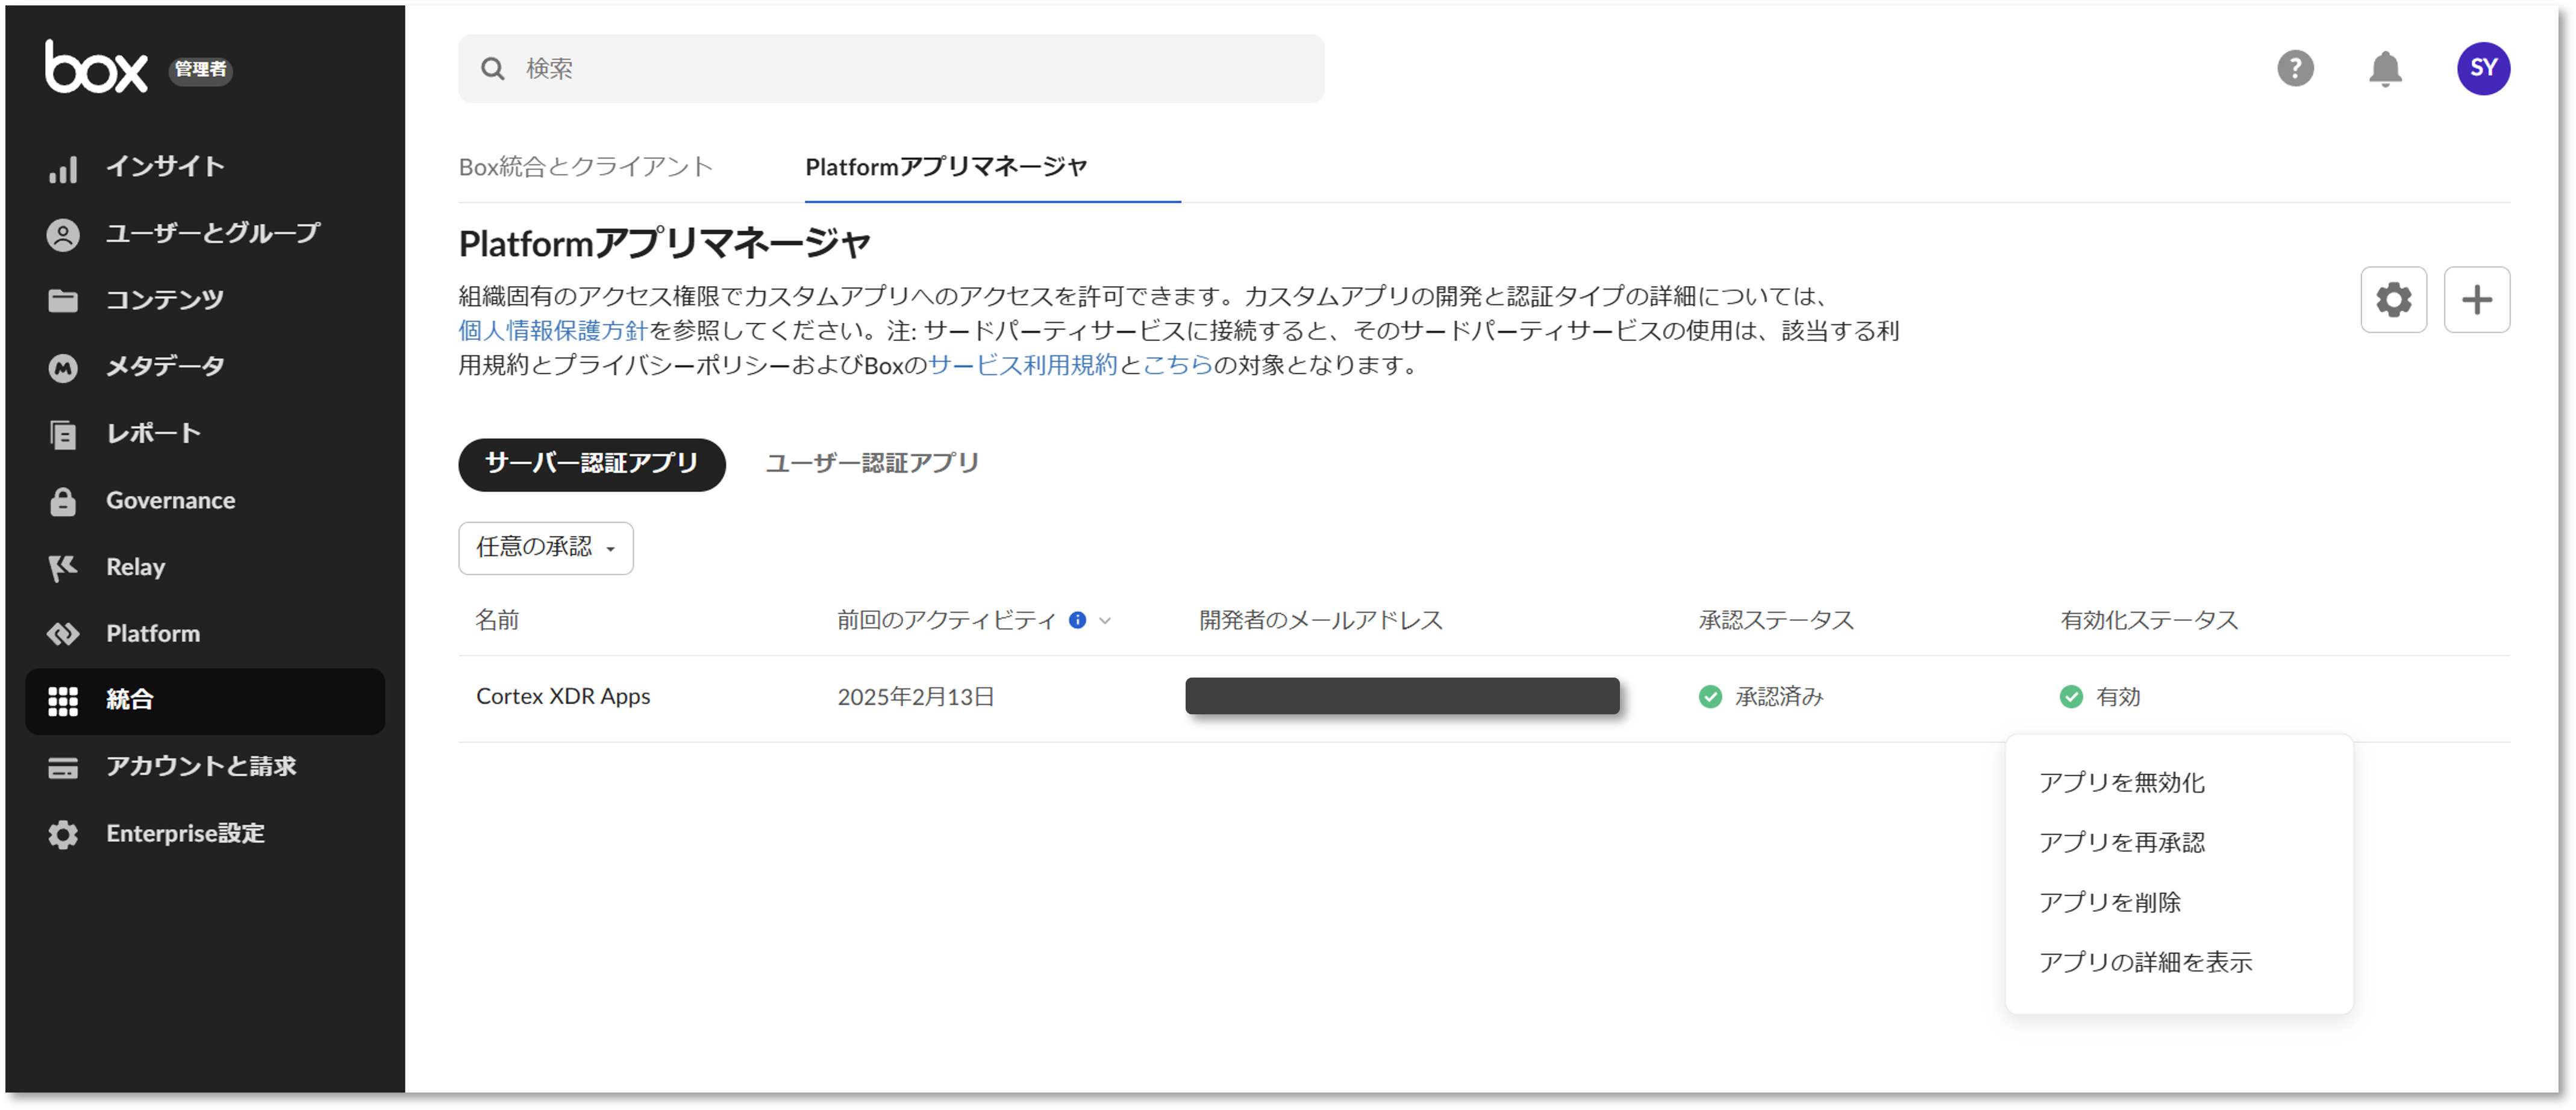Open the SY user avatar menu
This screenshot has width=2576, height=1110.
click(x=2483, y=68)
